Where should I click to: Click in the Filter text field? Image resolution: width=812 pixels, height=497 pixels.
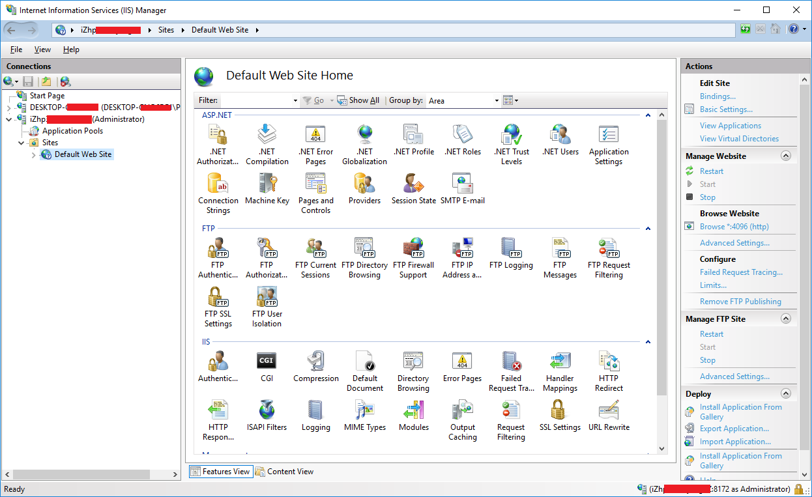[256, 101]
